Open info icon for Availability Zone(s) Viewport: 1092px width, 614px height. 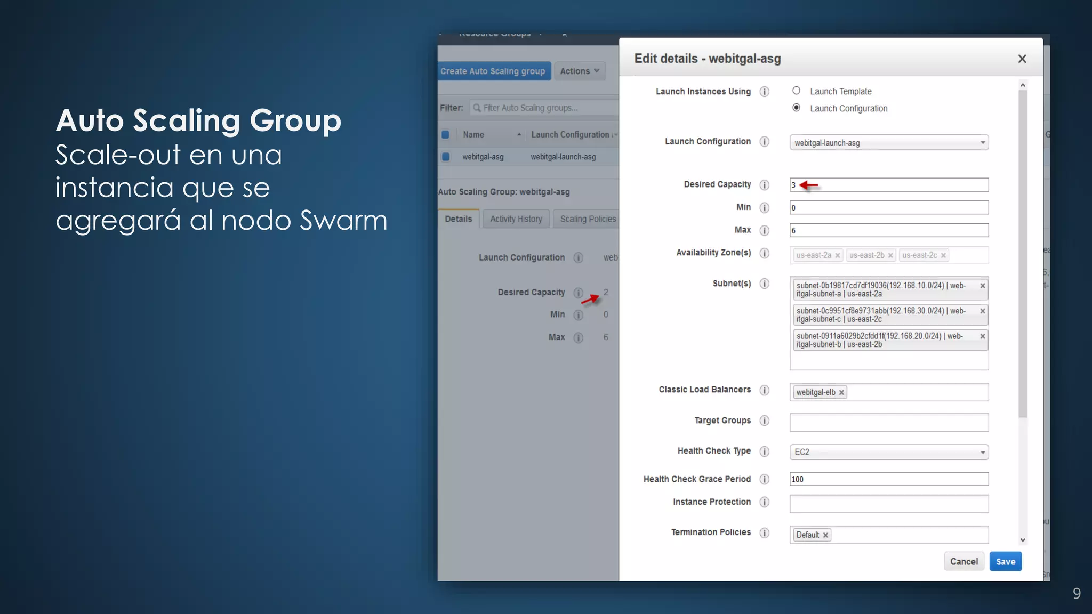tap(764, 253)
